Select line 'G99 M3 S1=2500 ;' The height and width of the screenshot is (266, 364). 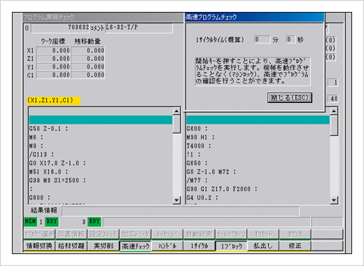click(101, 181)
